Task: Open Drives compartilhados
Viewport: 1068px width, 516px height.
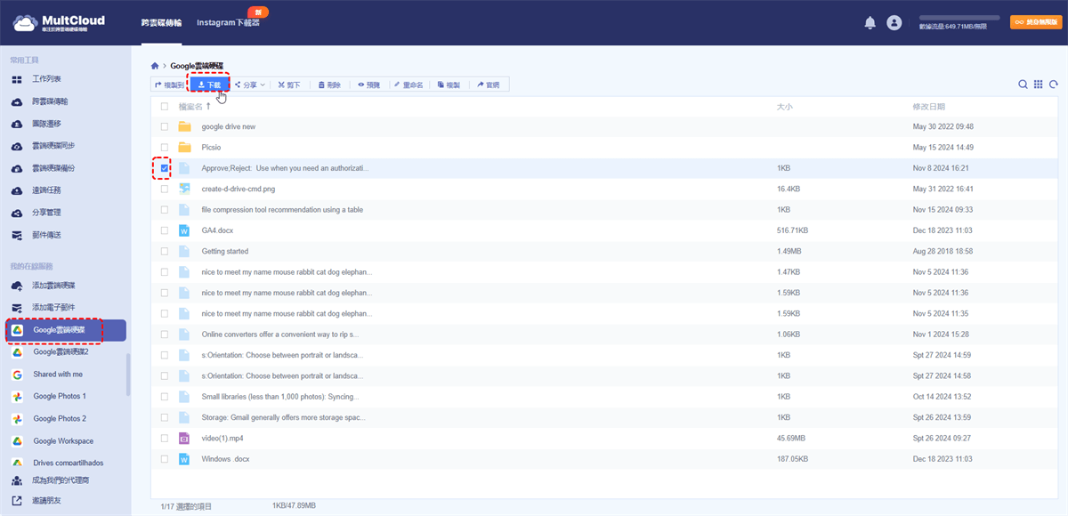Action: point(68,463)
